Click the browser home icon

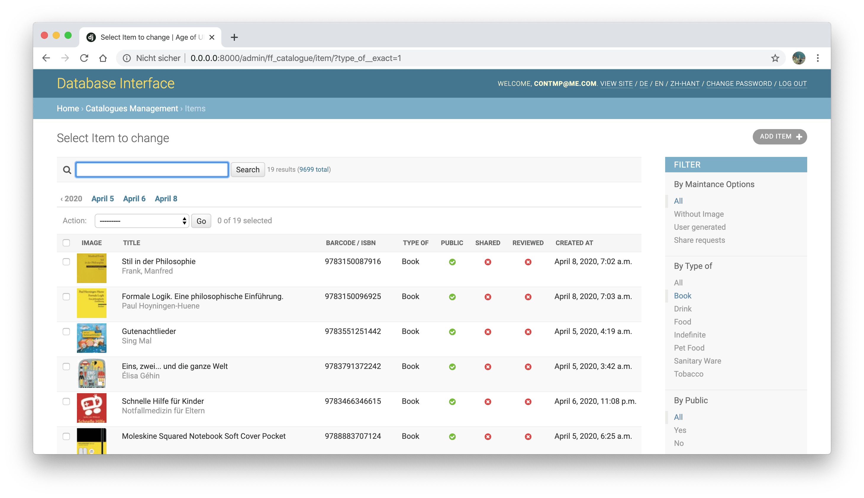[103, 58]
